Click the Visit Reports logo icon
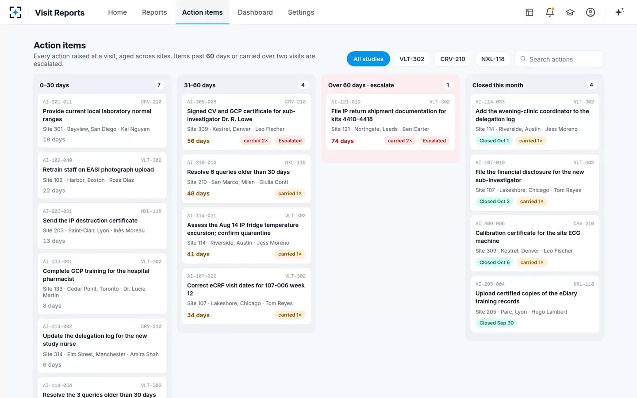The height and width of the screenshot is (398, 637). (15, 12)
